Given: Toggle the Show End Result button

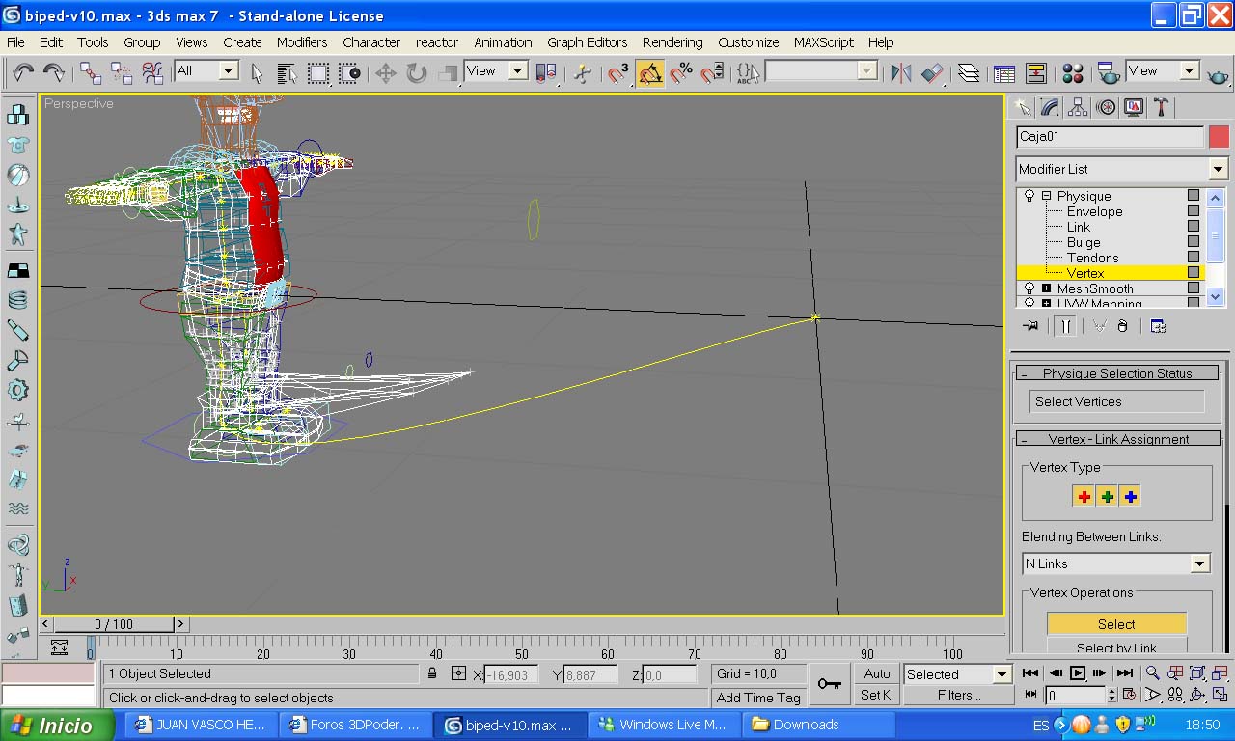Looking at the screenshot, I should 1065,326.
